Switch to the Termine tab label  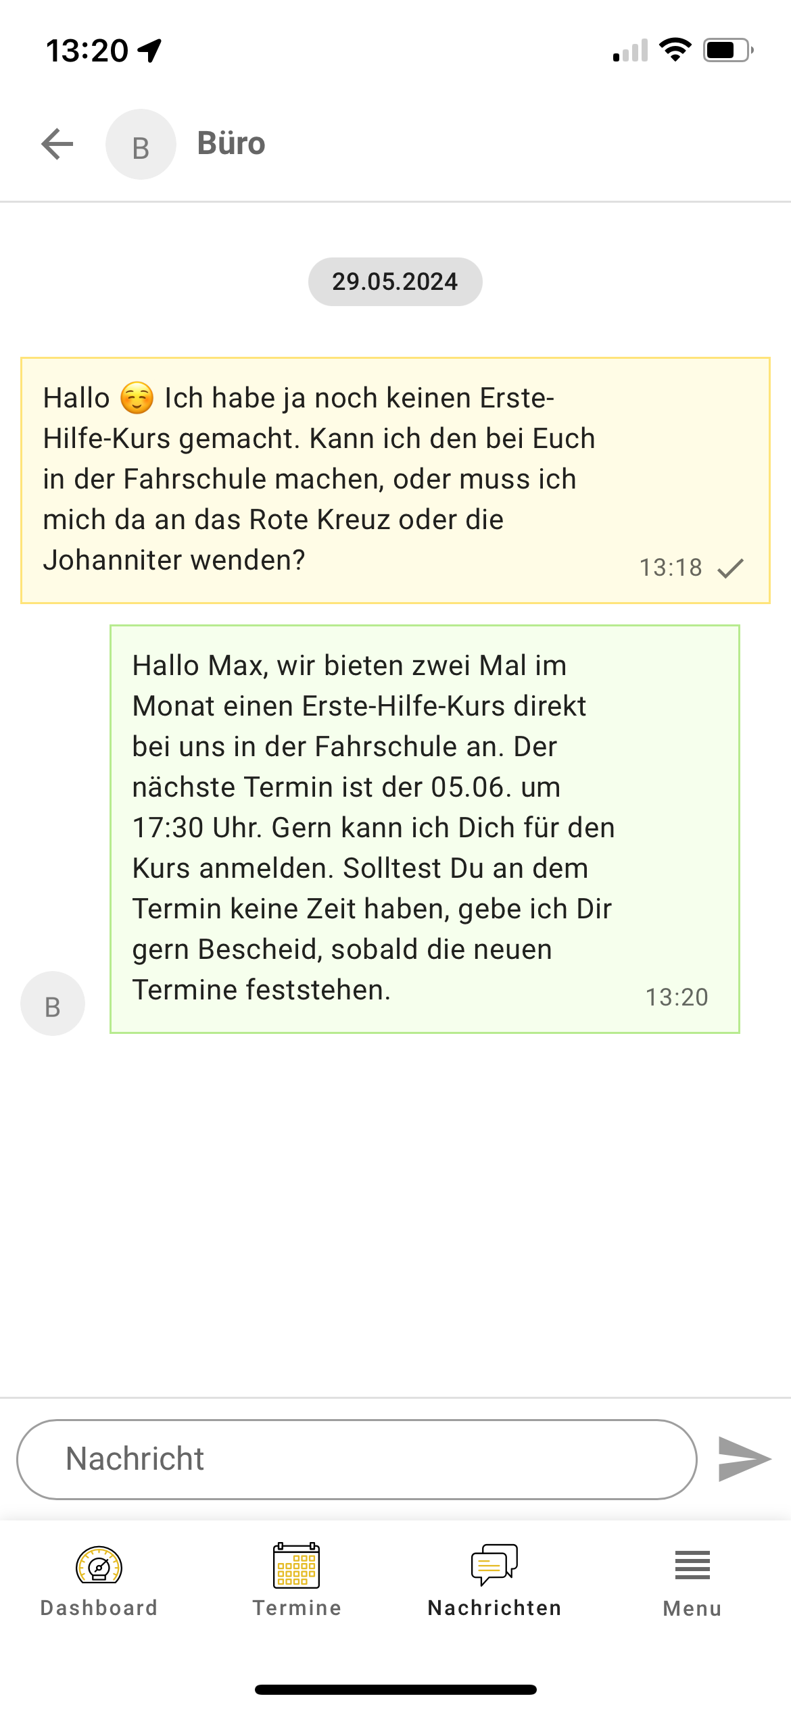click(x=297, y=1608)
